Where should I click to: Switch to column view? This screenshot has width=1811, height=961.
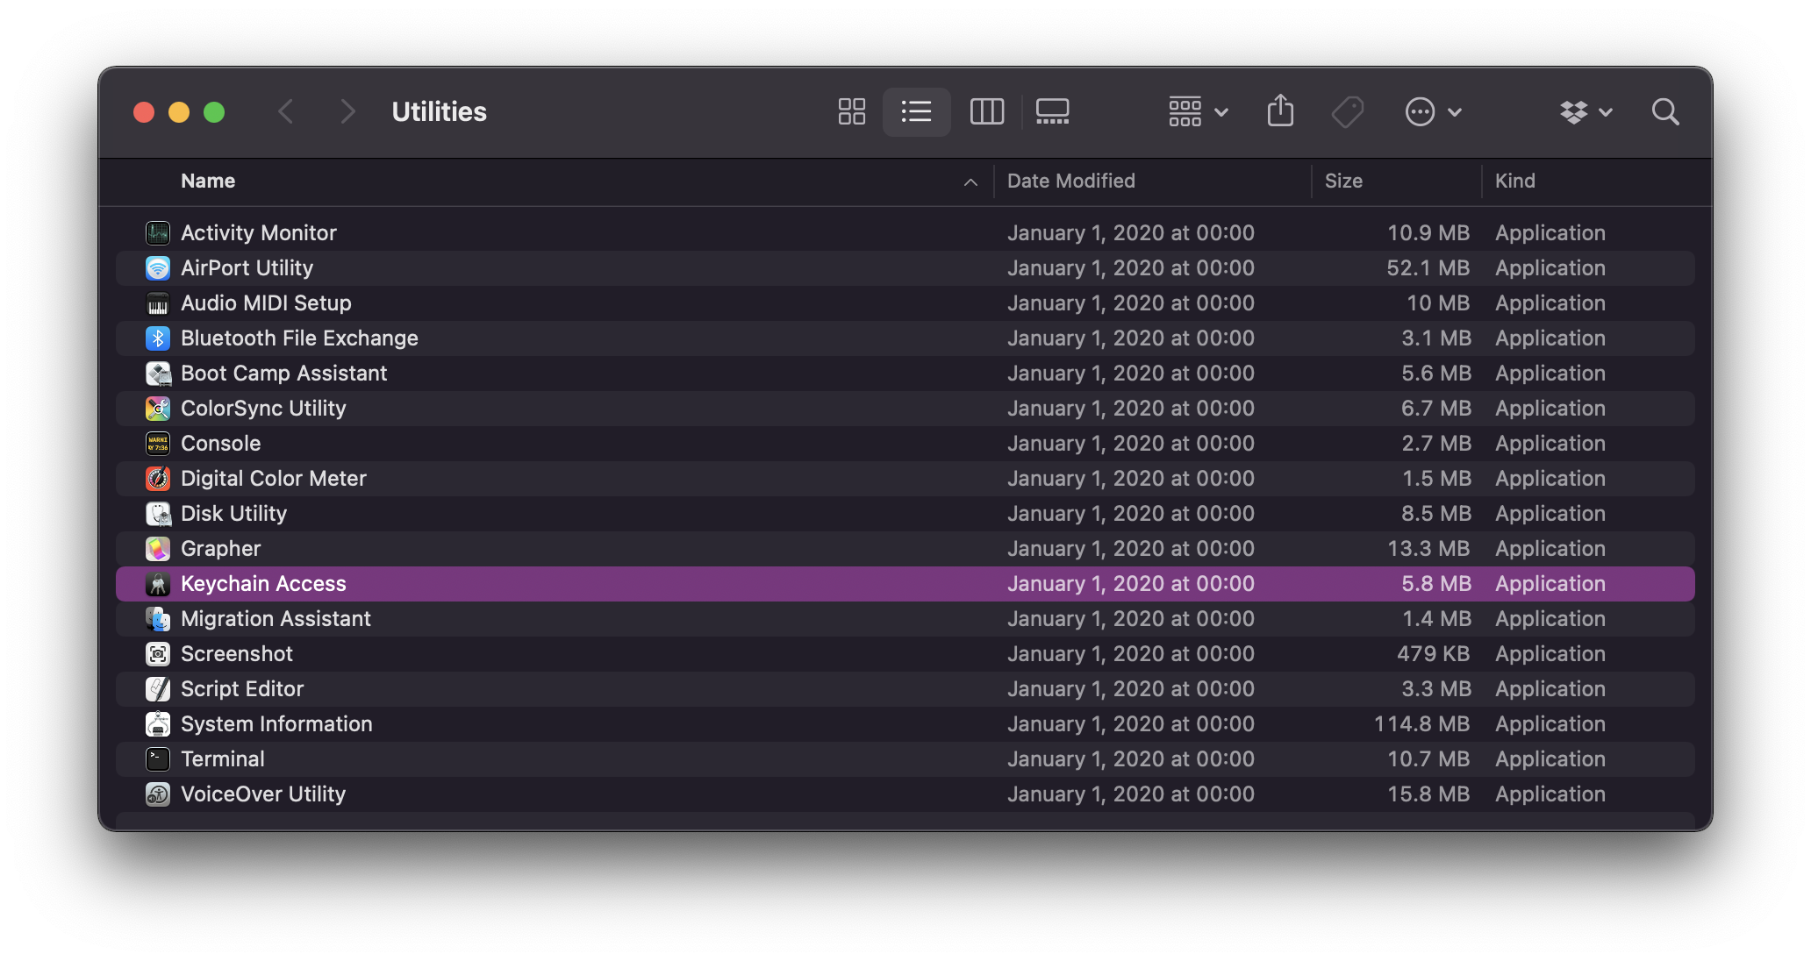[986, 111]
